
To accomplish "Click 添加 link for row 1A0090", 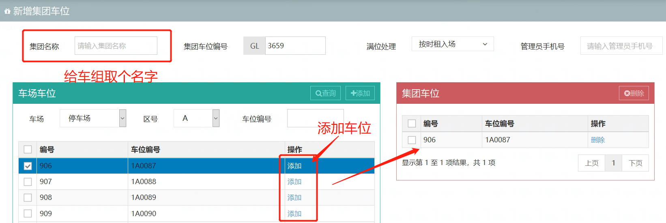I will pos(294,214).
